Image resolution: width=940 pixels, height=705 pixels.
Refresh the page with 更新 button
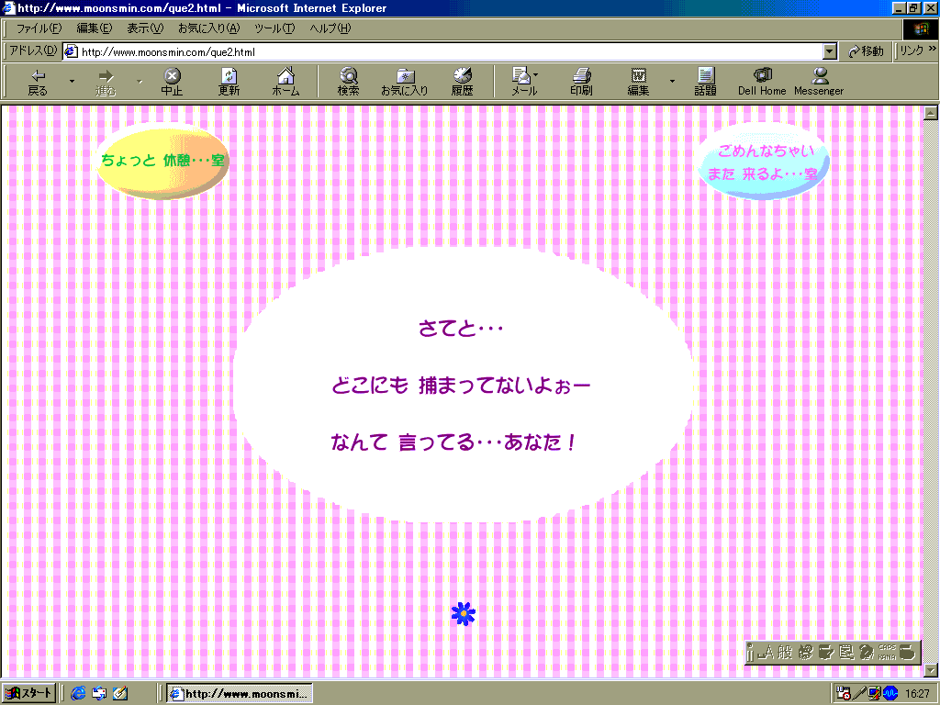pyautogui.click(x=229, y=82)
